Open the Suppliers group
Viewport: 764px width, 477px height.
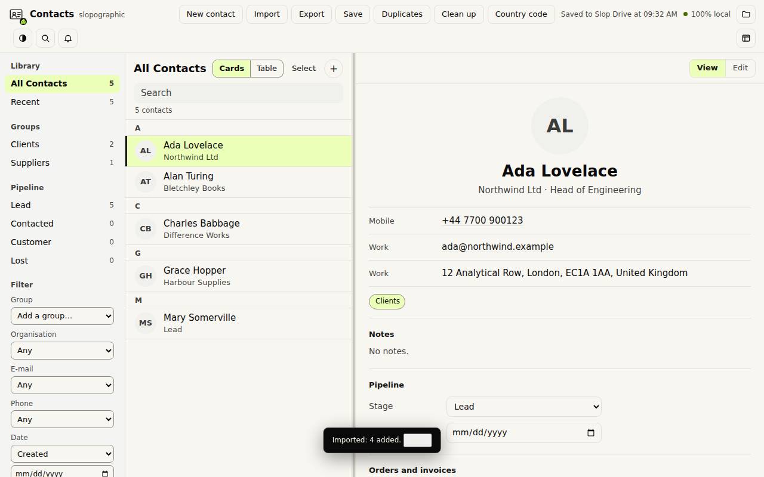[x=62, y=163]
